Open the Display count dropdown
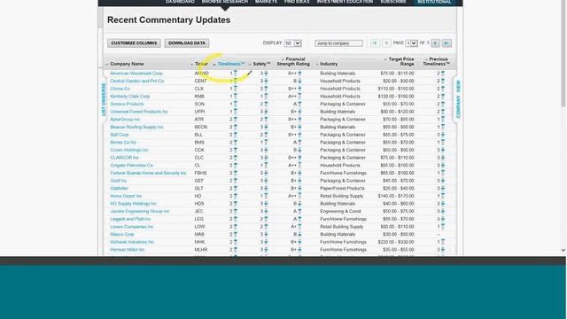Viewport: 567px width, 319px height. click(293, 43)
